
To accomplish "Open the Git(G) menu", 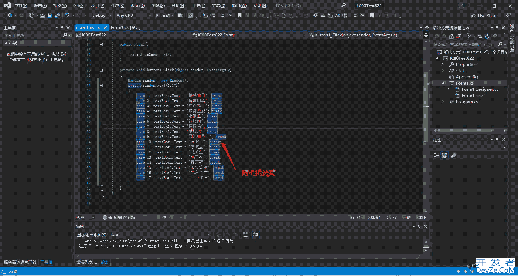I will click(79, 5).
